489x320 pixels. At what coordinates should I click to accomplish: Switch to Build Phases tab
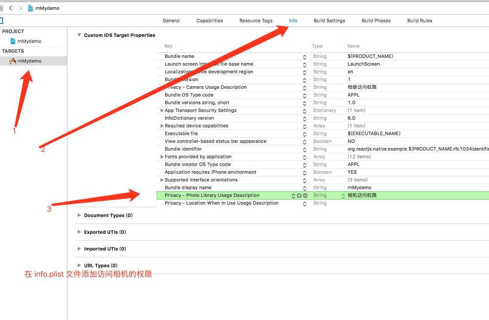pos(376,21)
